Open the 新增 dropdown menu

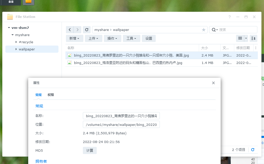(74, 38)
